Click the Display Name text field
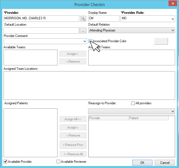179x168 pixels. click(x=104, y=18)
